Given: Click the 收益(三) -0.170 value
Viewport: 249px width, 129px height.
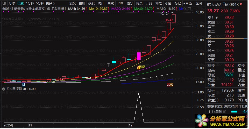Looking at the screenshot, I should 229,100.
